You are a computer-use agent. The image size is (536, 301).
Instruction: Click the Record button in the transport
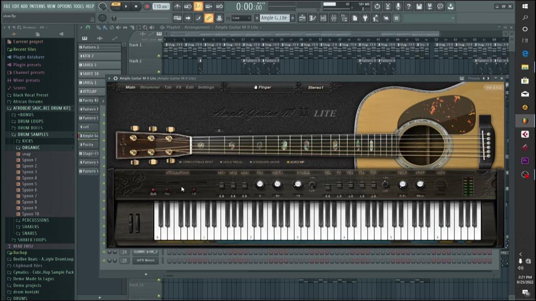(147, 6)
